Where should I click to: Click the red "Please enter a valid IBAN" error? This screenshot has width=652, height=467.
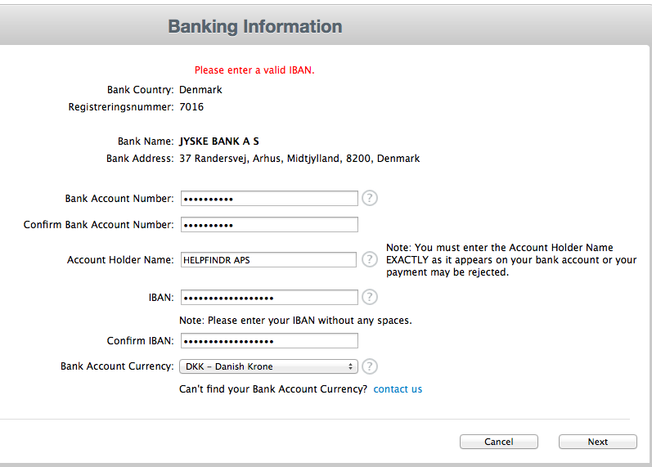pos(254,70)
